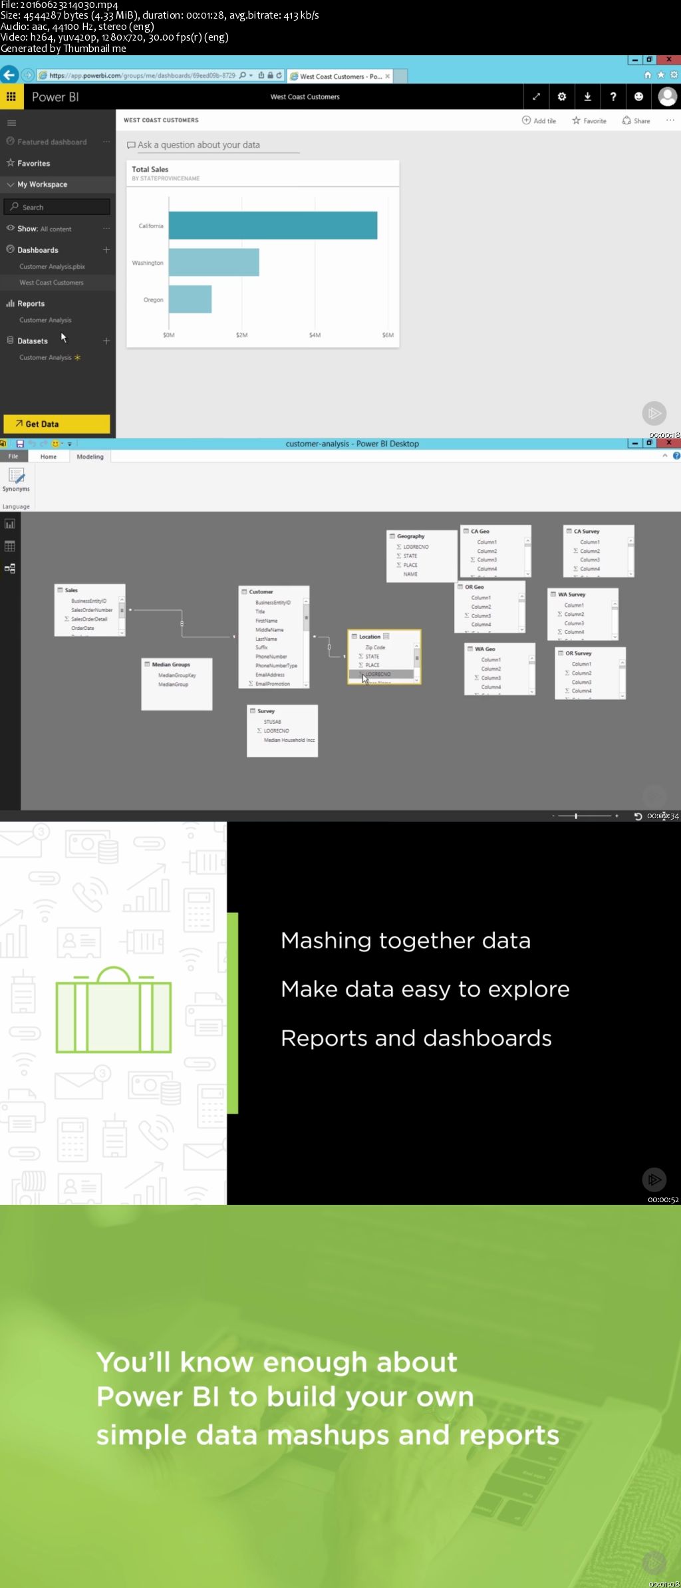Open the user account avatar

coord(667,96)
